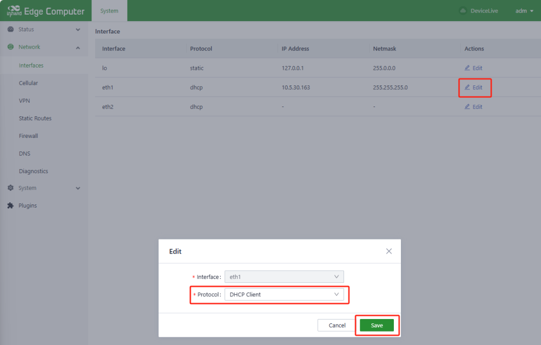This screenshot has height=345, width=541.
Task: Switch to the System top tab
Action: point(109,11)
